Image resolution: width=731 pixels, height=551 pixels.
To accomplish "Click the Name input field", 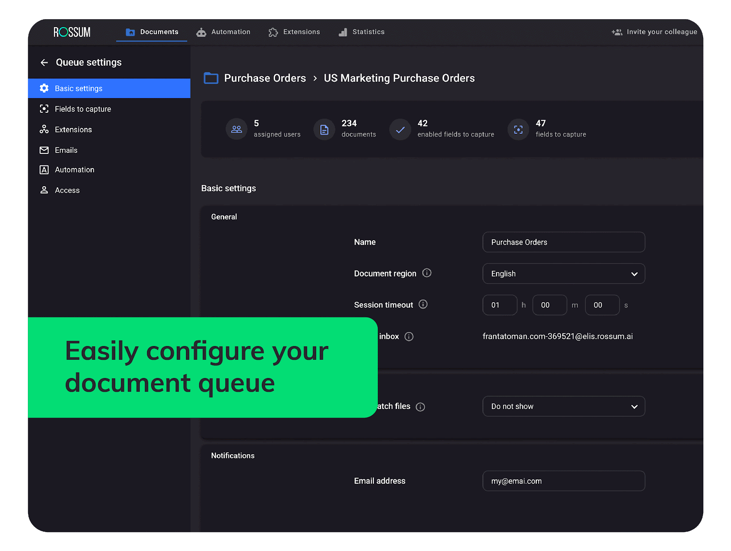I will pos(564,242).
